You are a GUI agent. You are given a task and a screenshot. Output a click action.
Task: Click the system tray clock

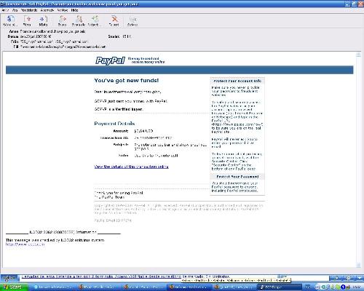click(x=357, y=287)
